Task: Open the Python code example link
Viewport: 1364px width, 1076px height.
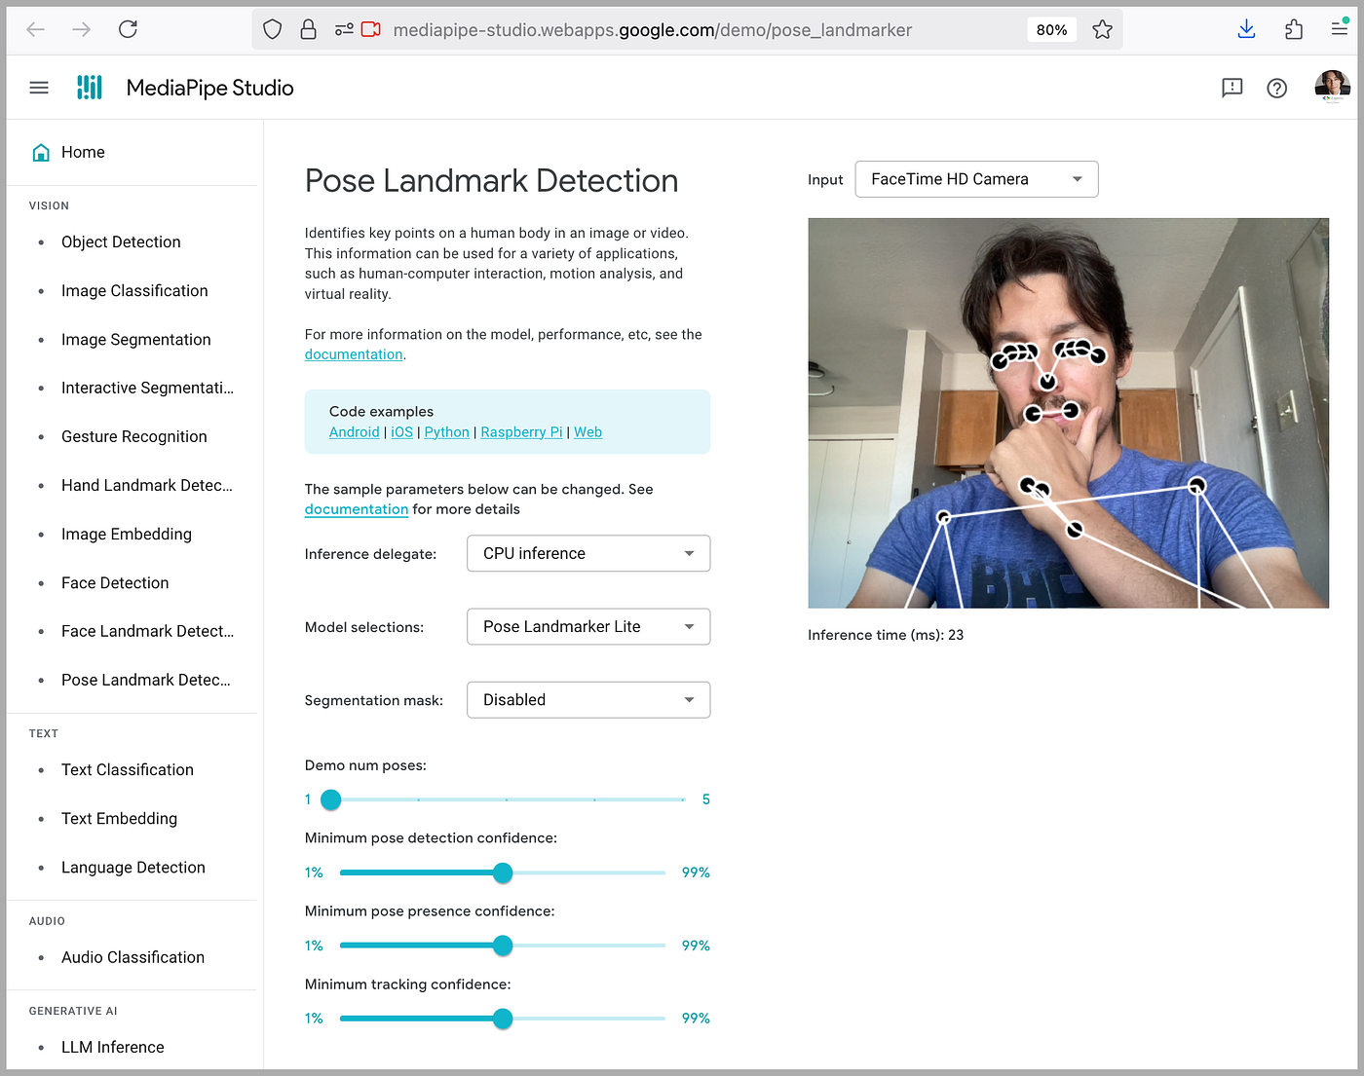Action: click(x=446, y=431)
